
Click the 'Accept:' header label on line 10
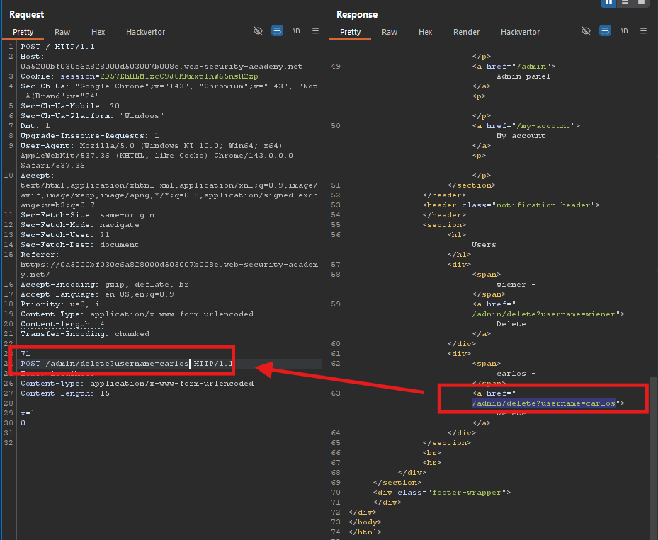(38, 176)
